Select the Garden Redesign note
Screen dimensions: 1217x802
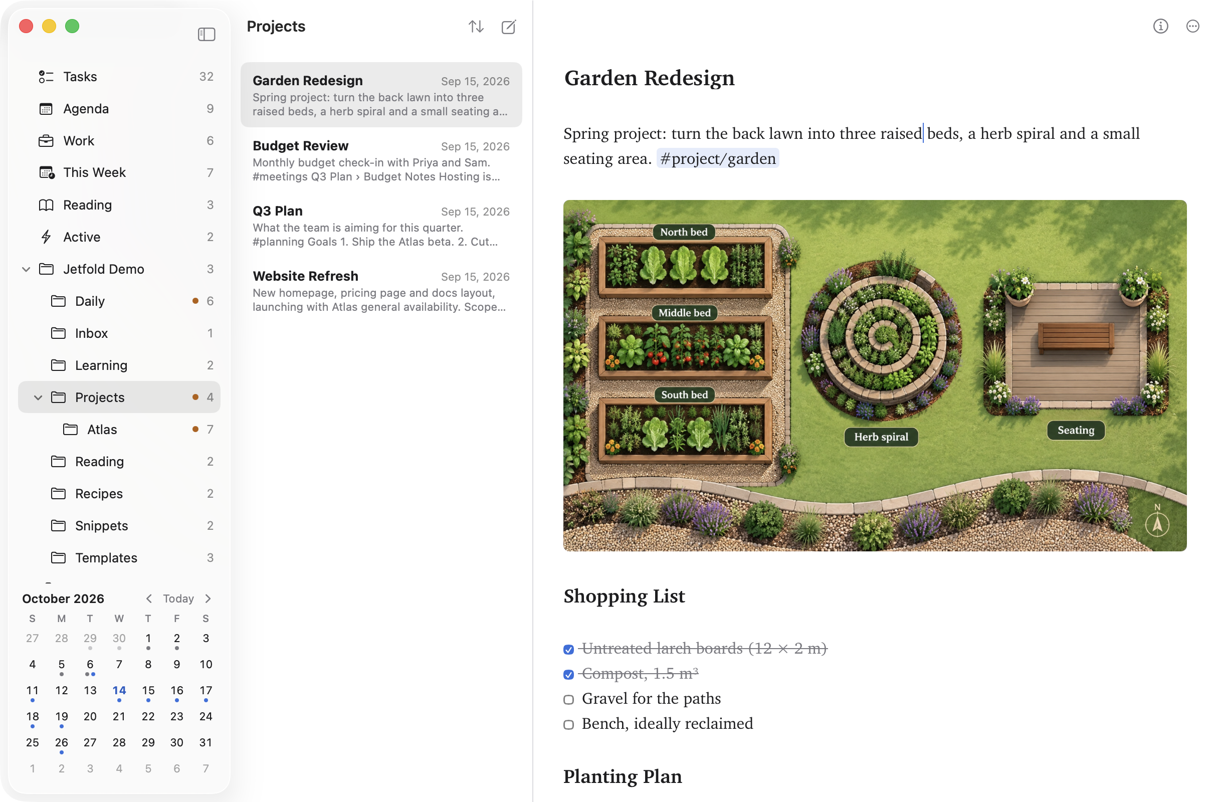point(381,95)
